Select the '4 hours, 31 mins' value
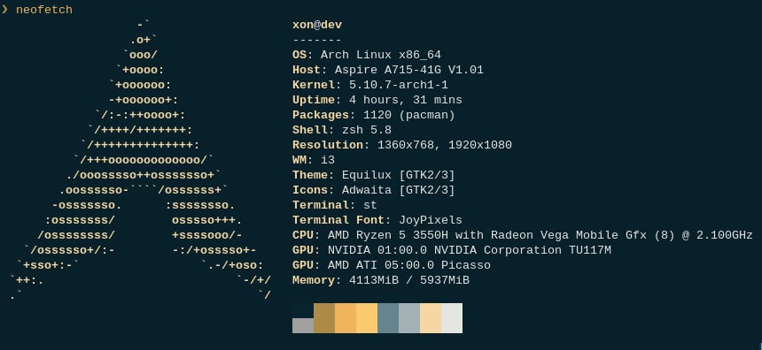Image resolution: width=762 pixels, height=350 pixels. (406, 100)
